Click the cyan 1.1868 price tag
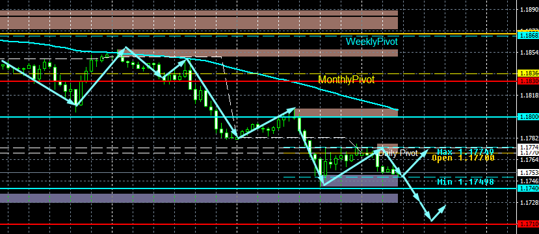The width and height of the screenshot is (539, 234). pyautogui.click(x=528, y=35)
